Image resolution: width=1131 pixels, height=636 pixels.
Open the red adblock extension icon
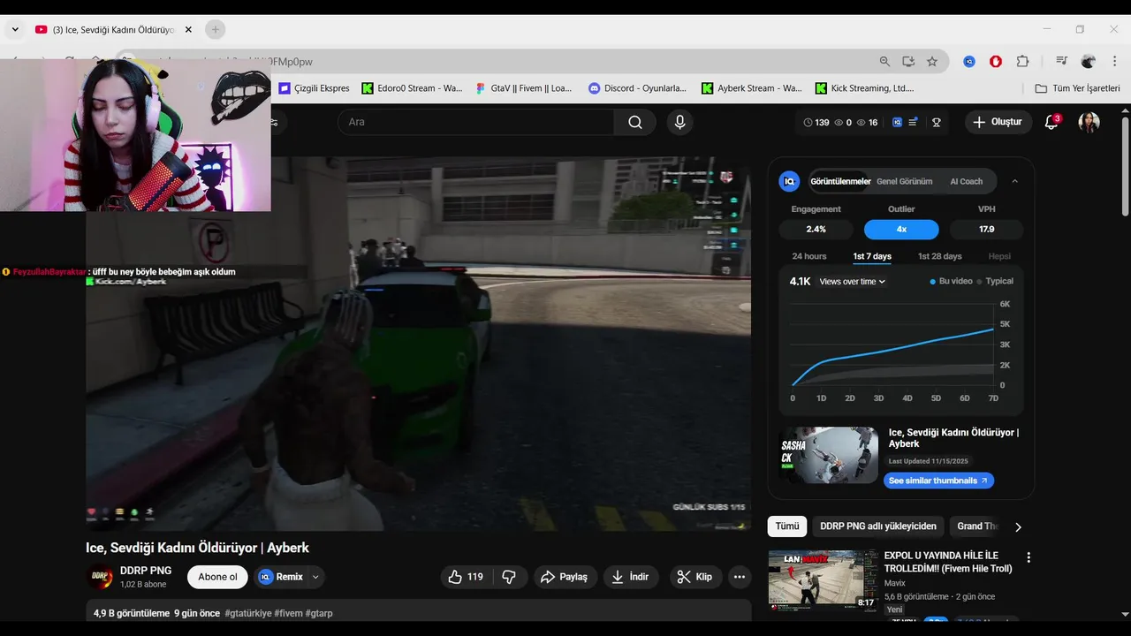[996, 61]
